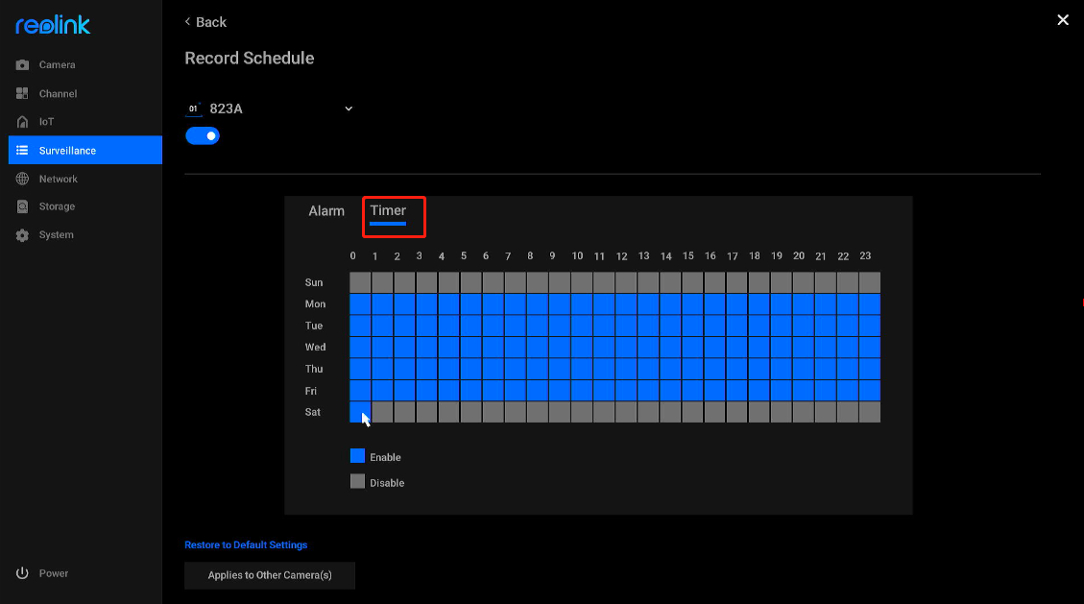Image resolution: width=1084 pixels, height=604 pixels.
Task: Enable Sunday hour 12 cell
Action: click(626, 282)
